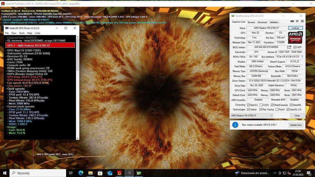Viewport: 315px width, 177px height.
Task: Toggle the OpenCL checkbox
Action: click(x=248, y=105)
